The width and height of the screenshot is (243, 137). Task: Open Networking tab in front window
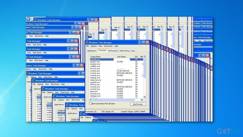(124, 51)
